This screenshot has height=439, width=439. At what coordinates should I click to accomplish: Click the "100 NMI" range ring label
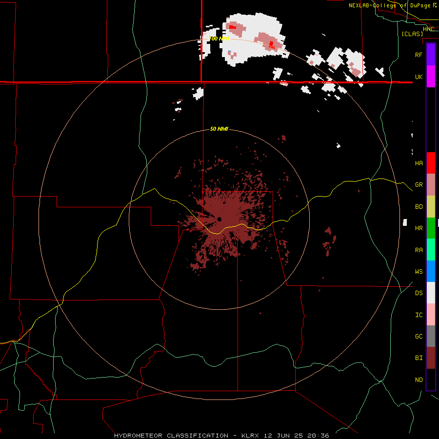point(219,39)
